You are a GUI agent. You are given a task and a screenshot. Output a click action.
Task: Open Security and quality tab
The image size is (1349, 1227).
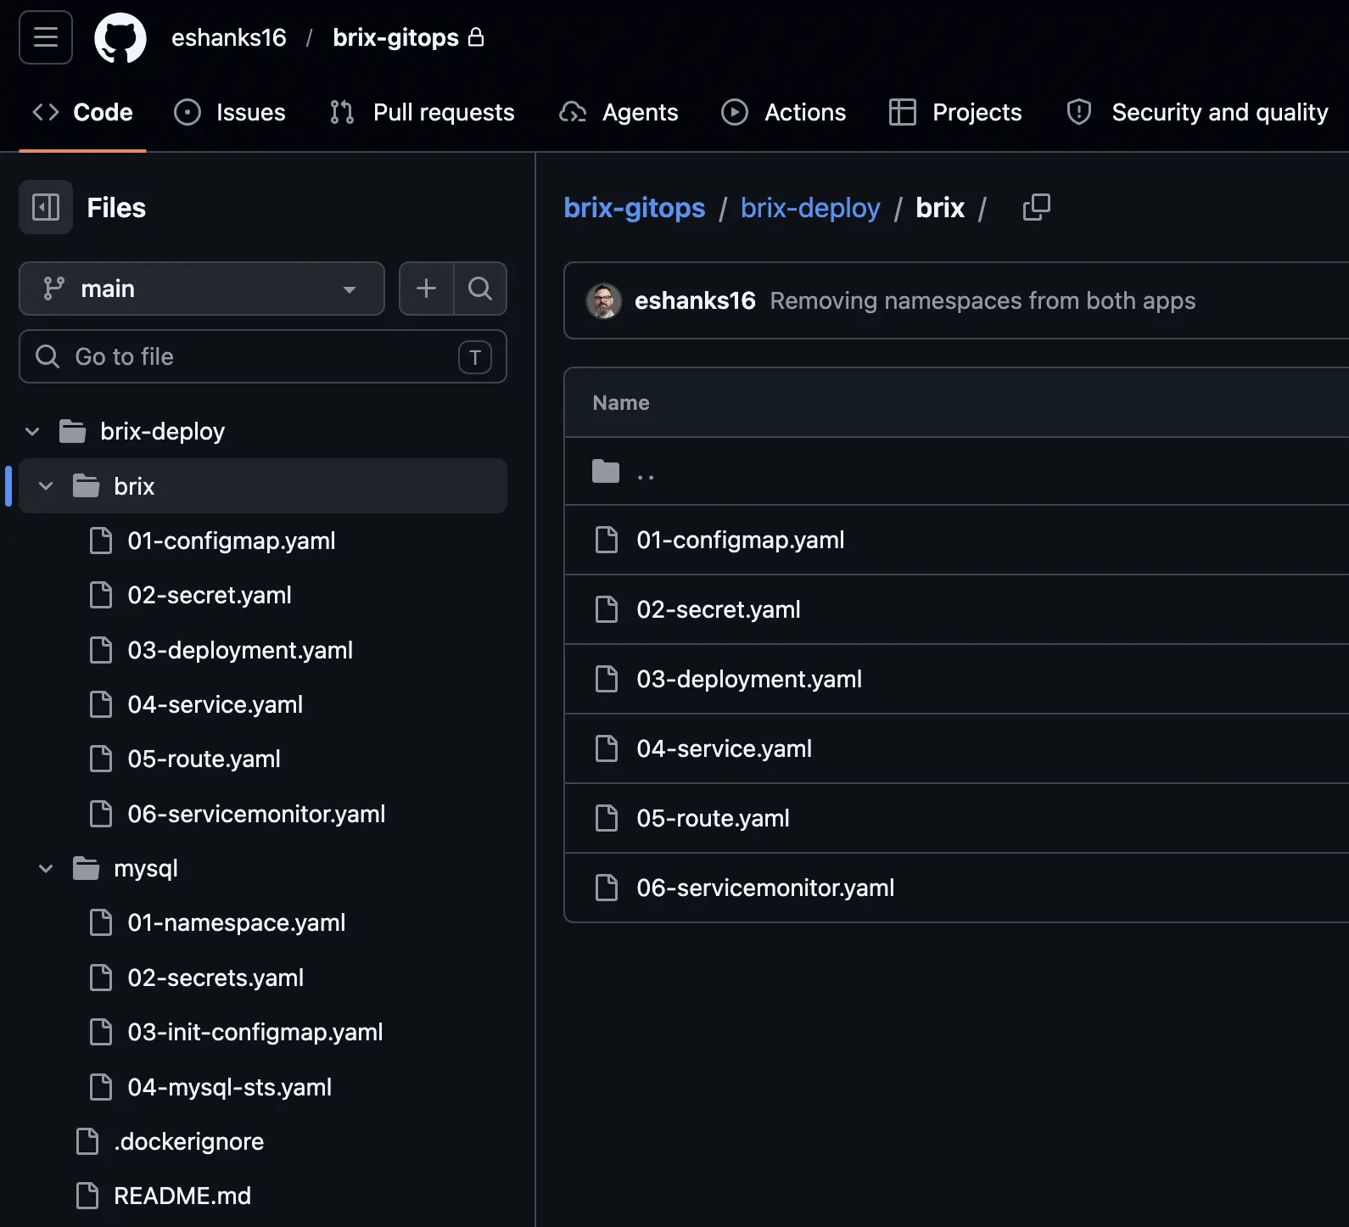[1197, 112]
